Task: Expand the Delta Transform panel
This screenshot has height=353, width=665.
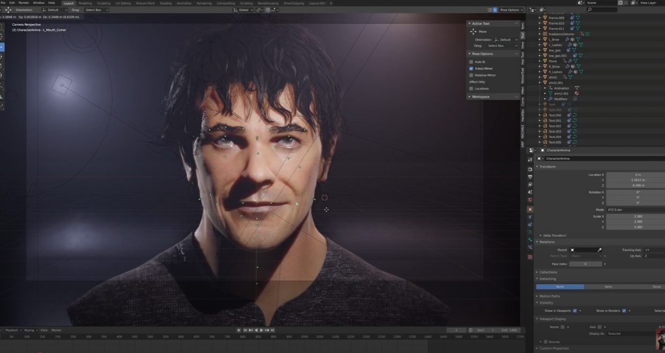Action: 555,236
